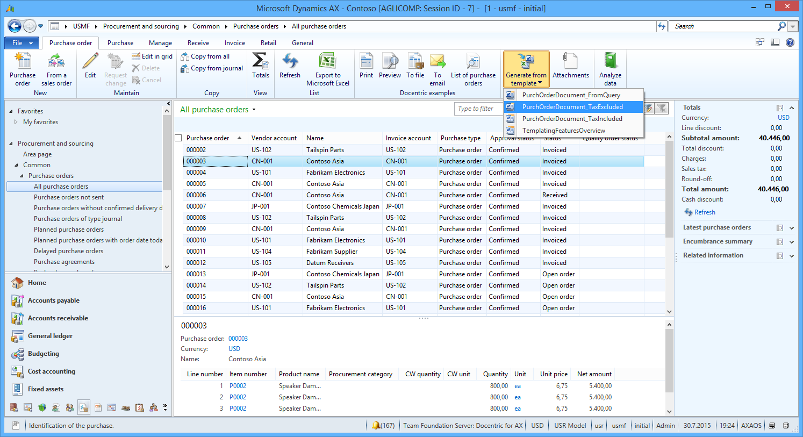The image size is (803, 437).
Task: Switch to the Invoice ribbon tab
Action: 235,43
